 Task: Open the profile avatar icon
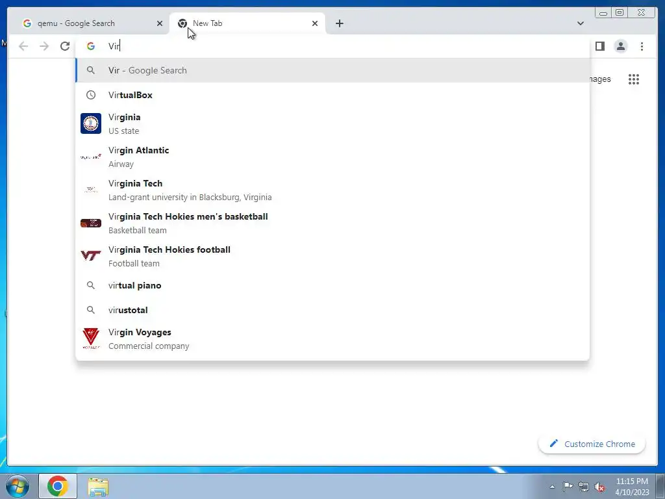click(x=620, y=46)
